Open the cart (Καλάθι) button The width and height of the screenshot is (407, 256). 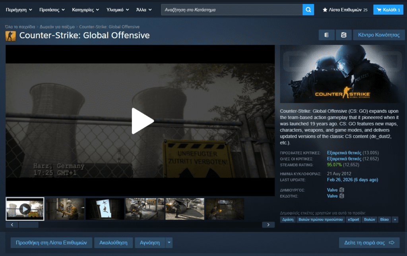point(388,10)
